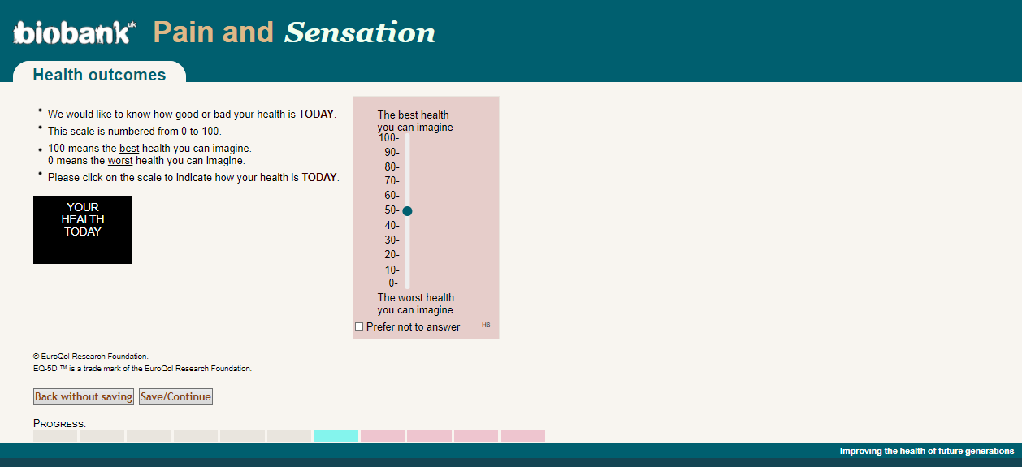The width and height of the screenshot is (1022, 467).
Task: Click the biobank UK logo
Action: point(74,32)
